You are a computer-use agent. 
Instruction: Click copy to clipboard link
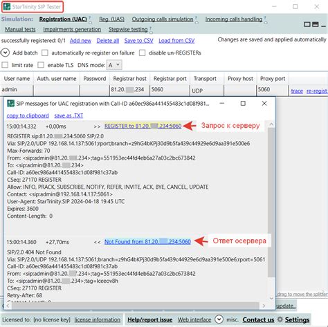[x=28, y=115]
